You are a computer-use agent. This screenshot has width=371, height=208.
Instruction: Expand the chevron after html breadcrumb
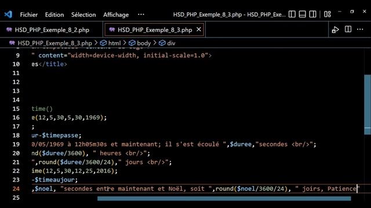tap(125, 43)
